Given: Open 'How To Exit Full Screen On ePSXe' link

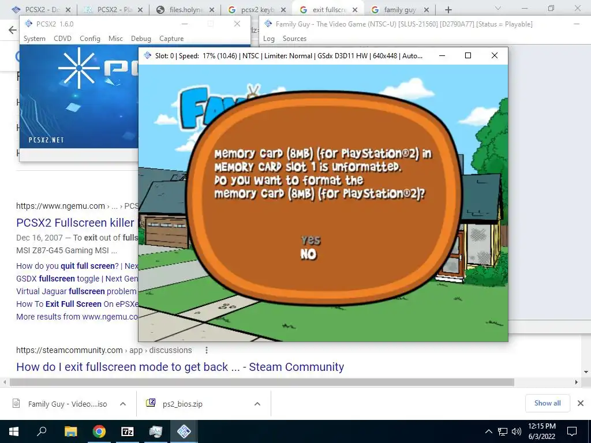Looking at the screenshot, I should 77,304.
